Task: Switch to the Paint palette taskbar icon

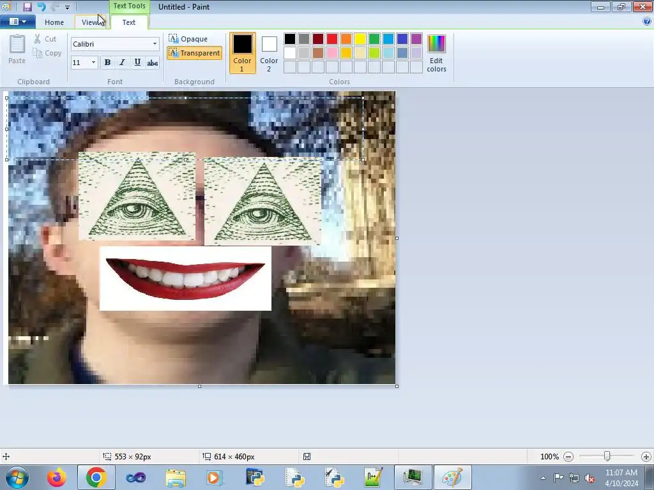Action: 453,477
